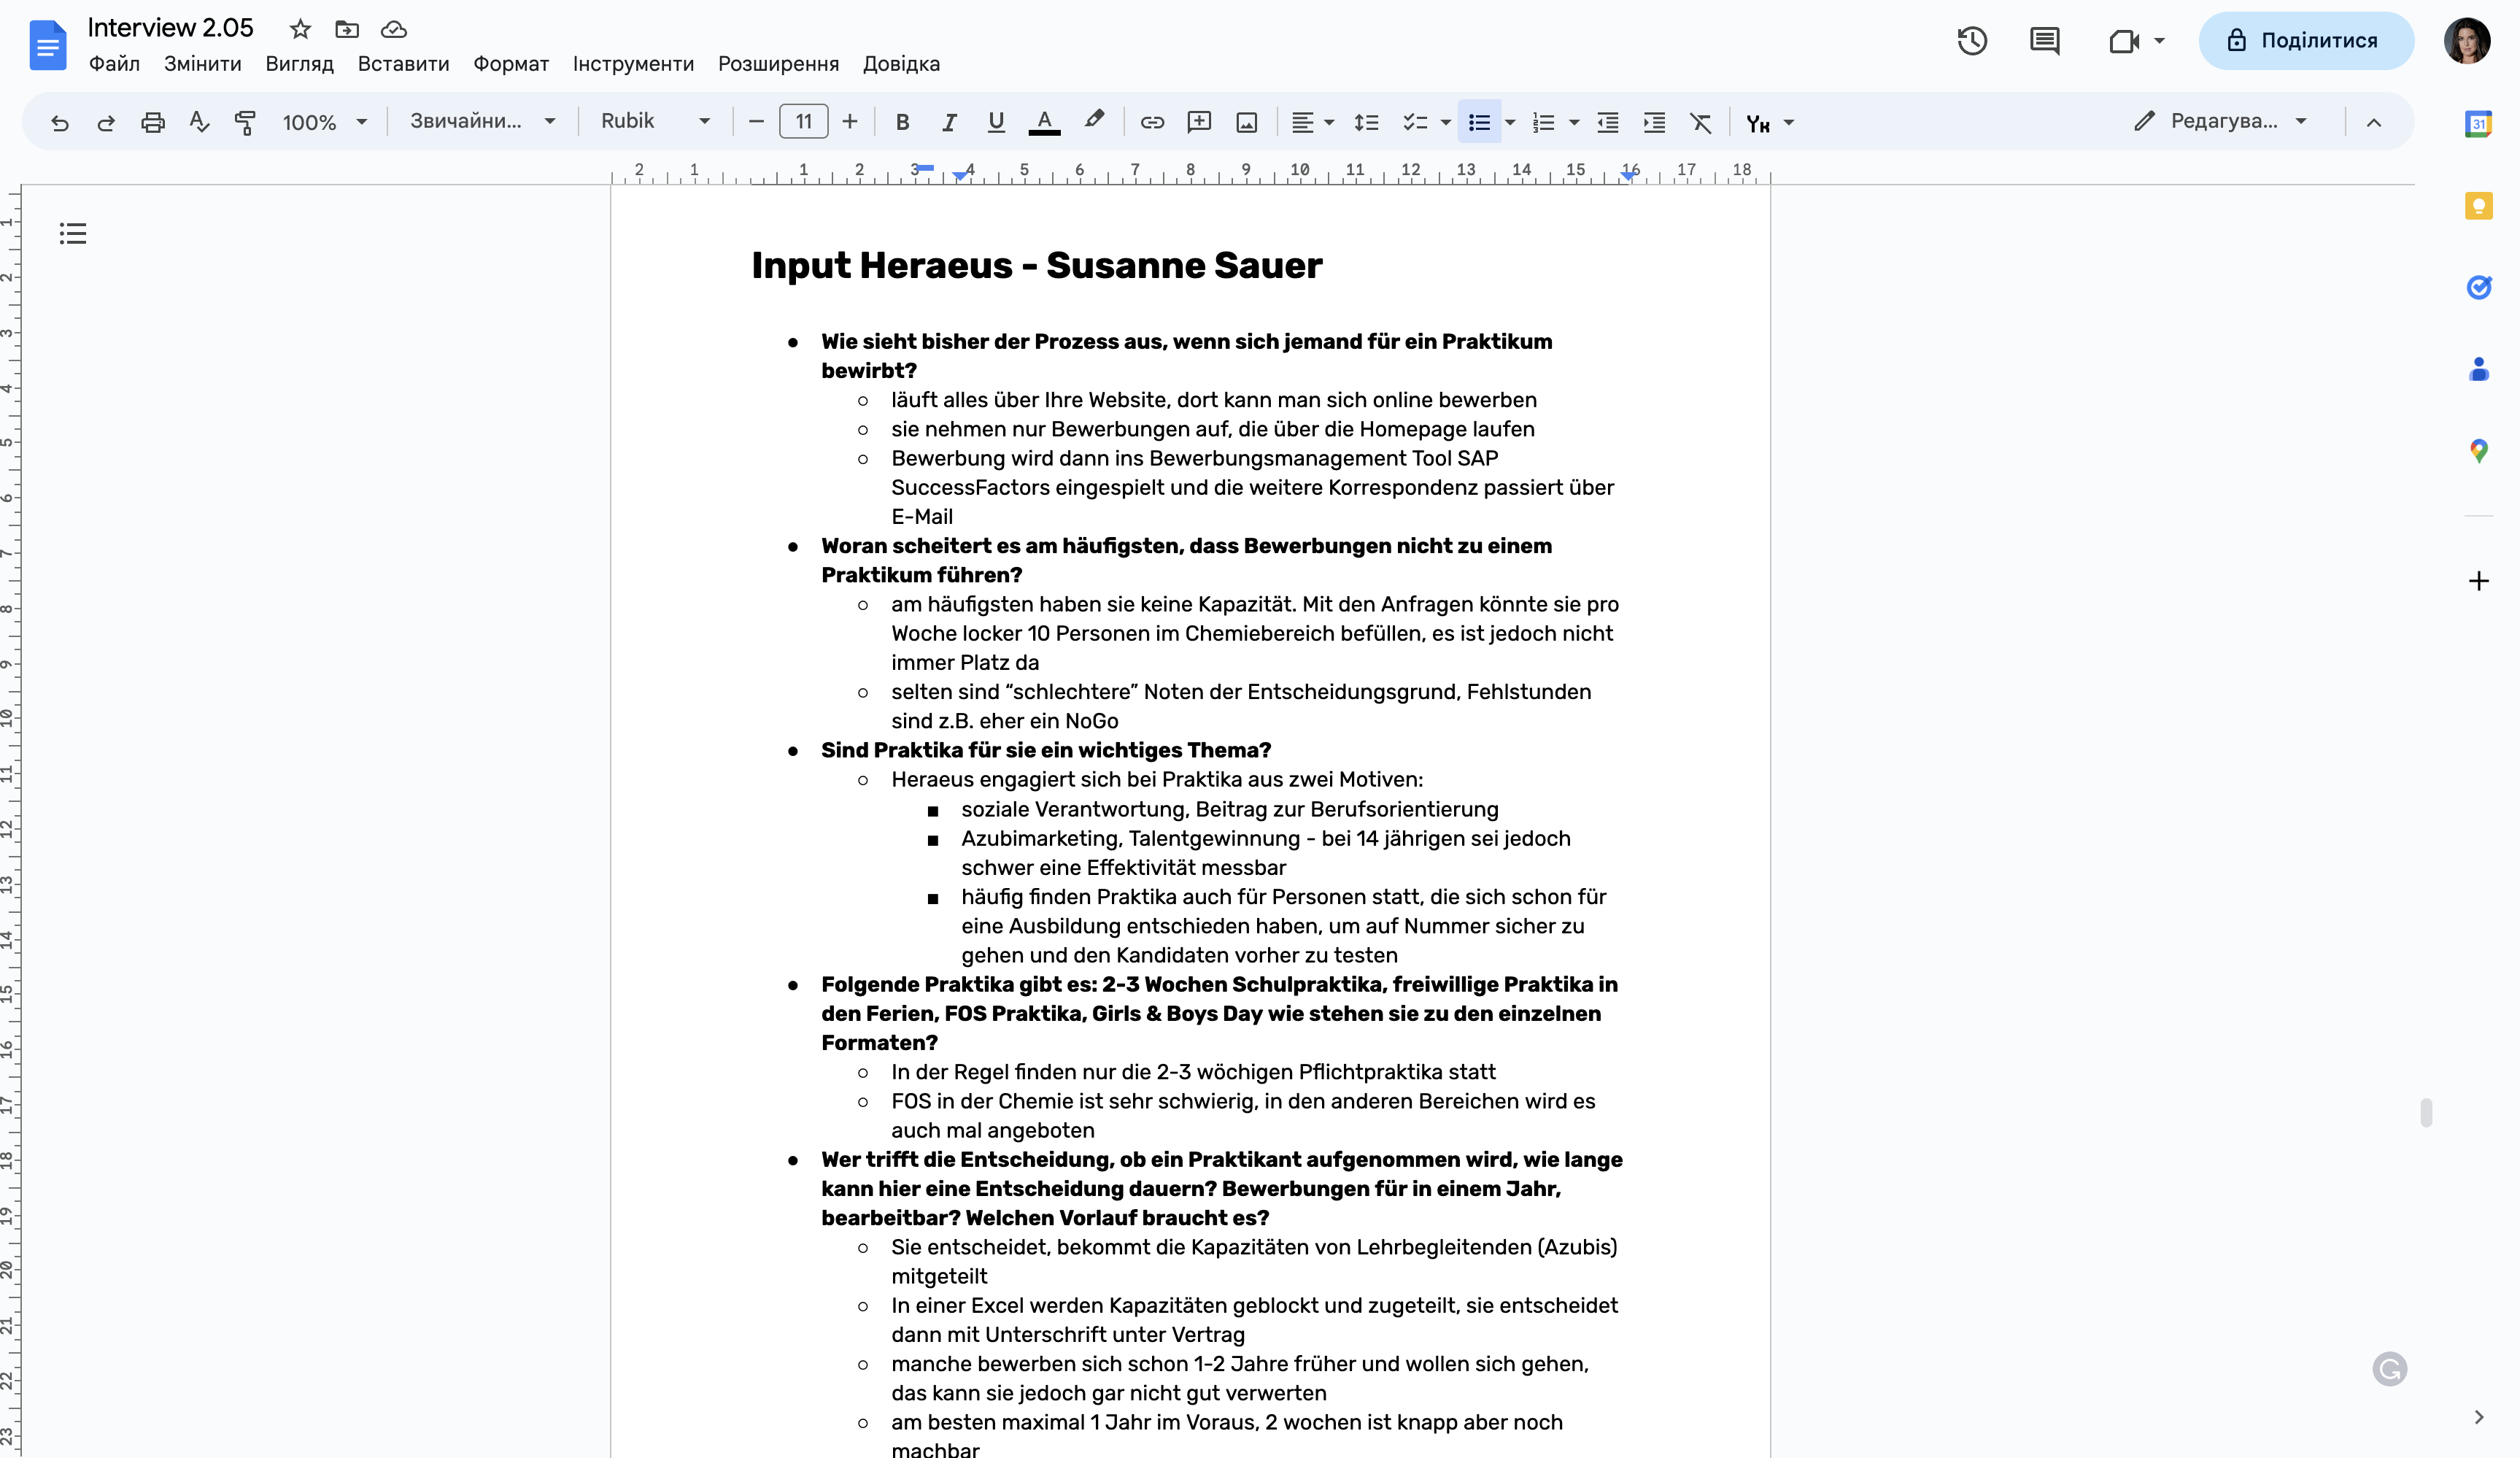Open the Файл menu

point(114,64)
